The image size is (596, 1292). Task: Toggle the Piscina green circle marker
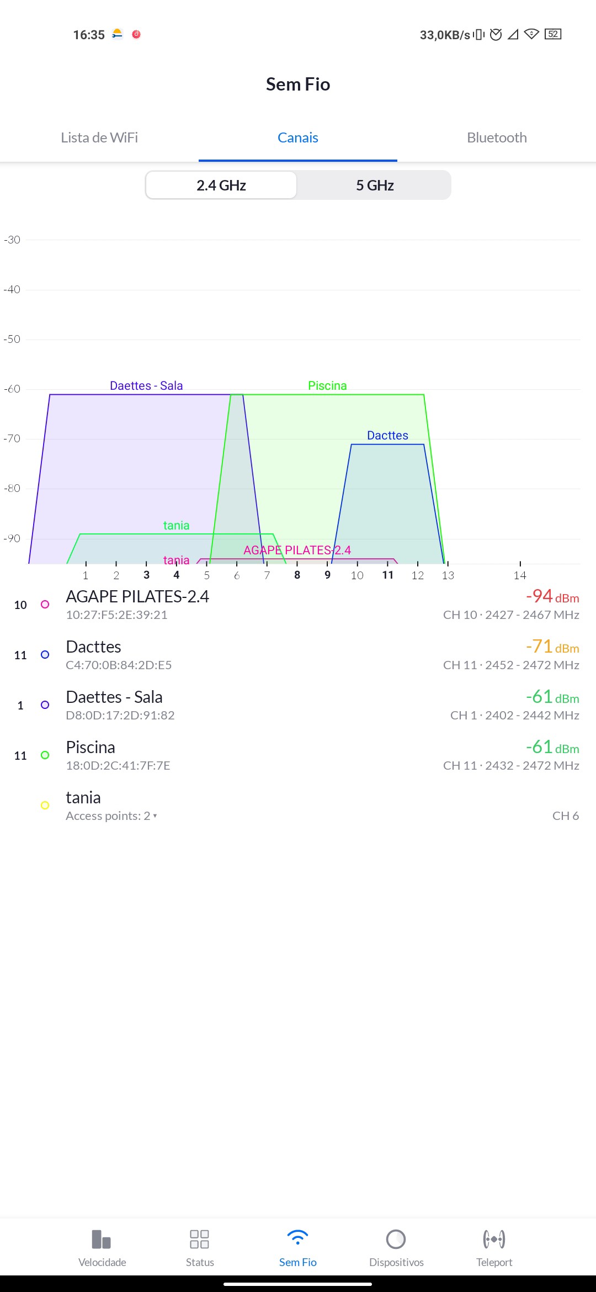(45, 755)
